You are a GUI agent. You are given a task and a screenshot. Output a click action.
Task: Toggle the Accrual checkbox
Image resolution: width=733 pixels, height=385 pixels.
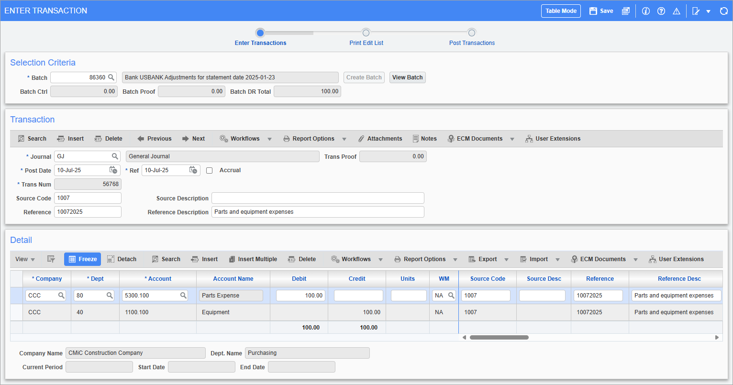209,170
